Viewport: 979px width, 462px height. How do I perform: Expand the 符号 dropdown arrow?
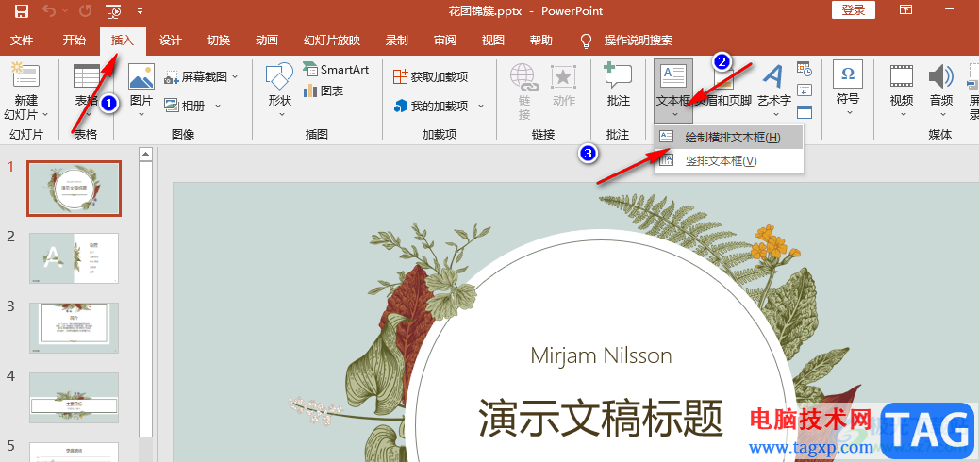coord(849,113)
